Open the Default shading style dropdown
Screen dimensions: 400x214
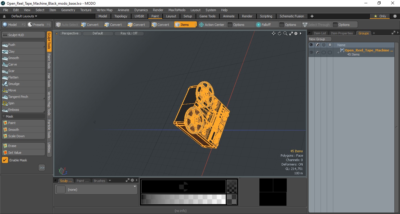point(98,34)
